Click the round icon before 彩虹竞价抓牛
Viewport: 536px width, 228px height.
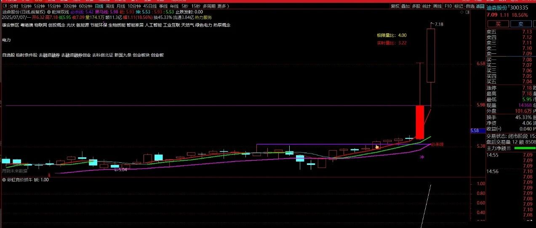[x=4, y=180]
